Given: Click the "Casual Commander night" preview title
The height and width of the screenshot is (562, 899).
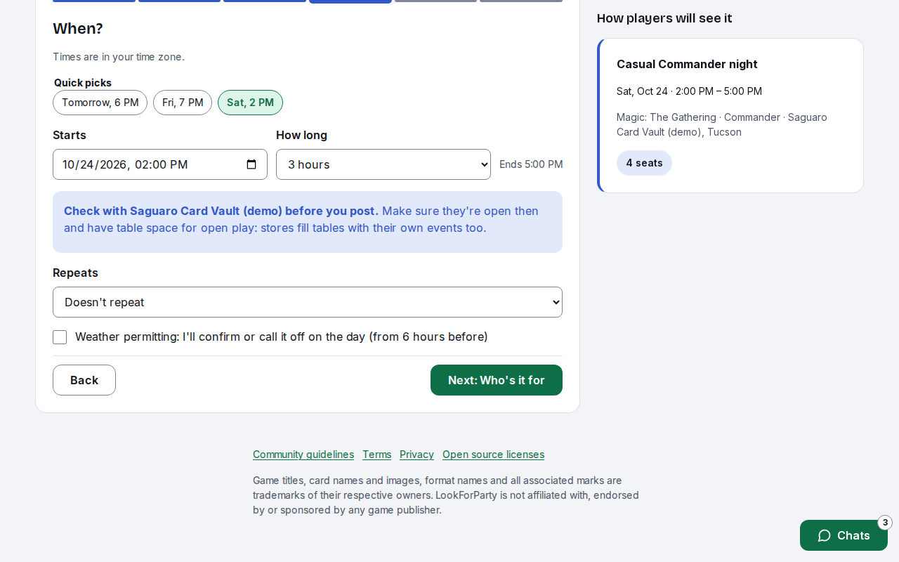Looking at the screenshot, I should click(x=687, y=65).
